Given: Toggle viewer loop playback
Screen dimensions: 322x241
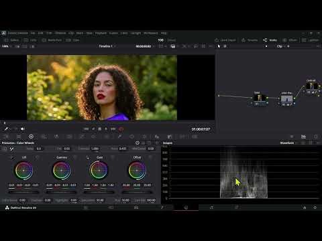Looking at the screenshot, I should (121, 129).
